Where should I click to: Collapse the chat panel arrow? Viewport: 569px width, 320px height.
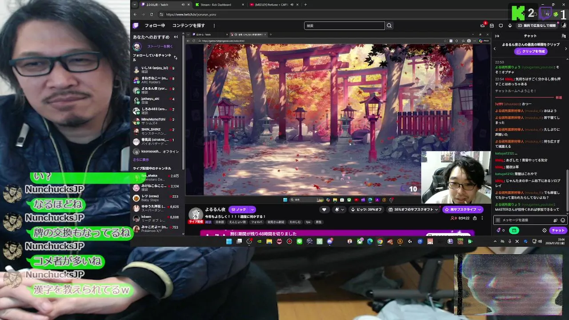point(497,36)
